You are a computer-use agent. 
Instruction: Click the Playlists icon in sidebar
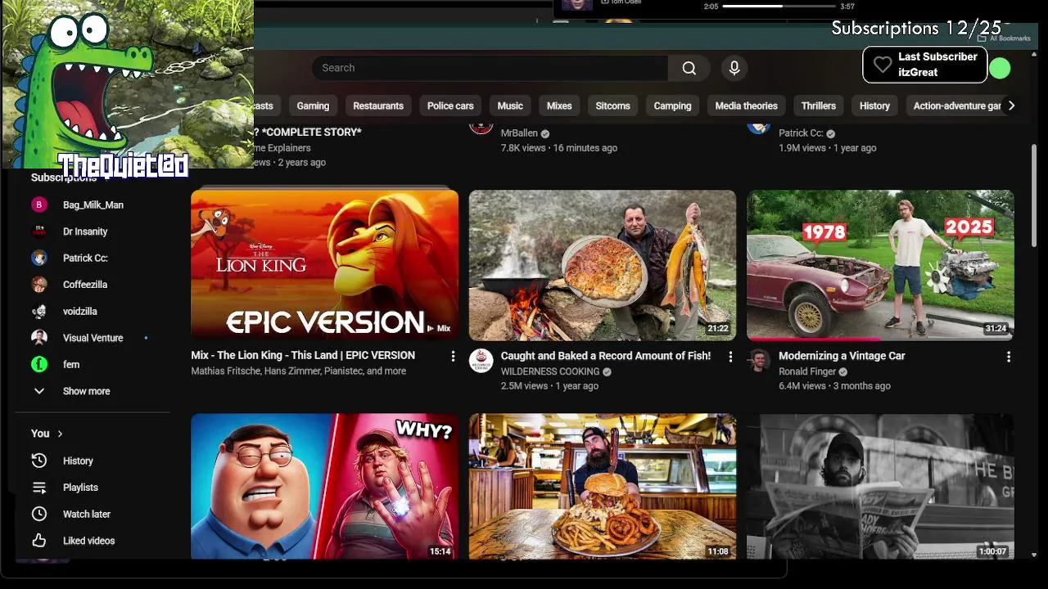coord(39,488)
